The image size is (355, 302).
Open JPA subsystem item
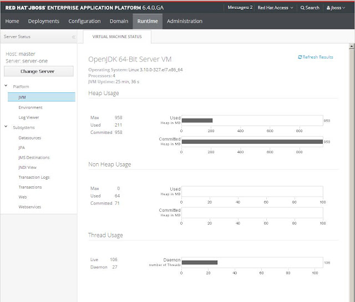click(22, 148)
